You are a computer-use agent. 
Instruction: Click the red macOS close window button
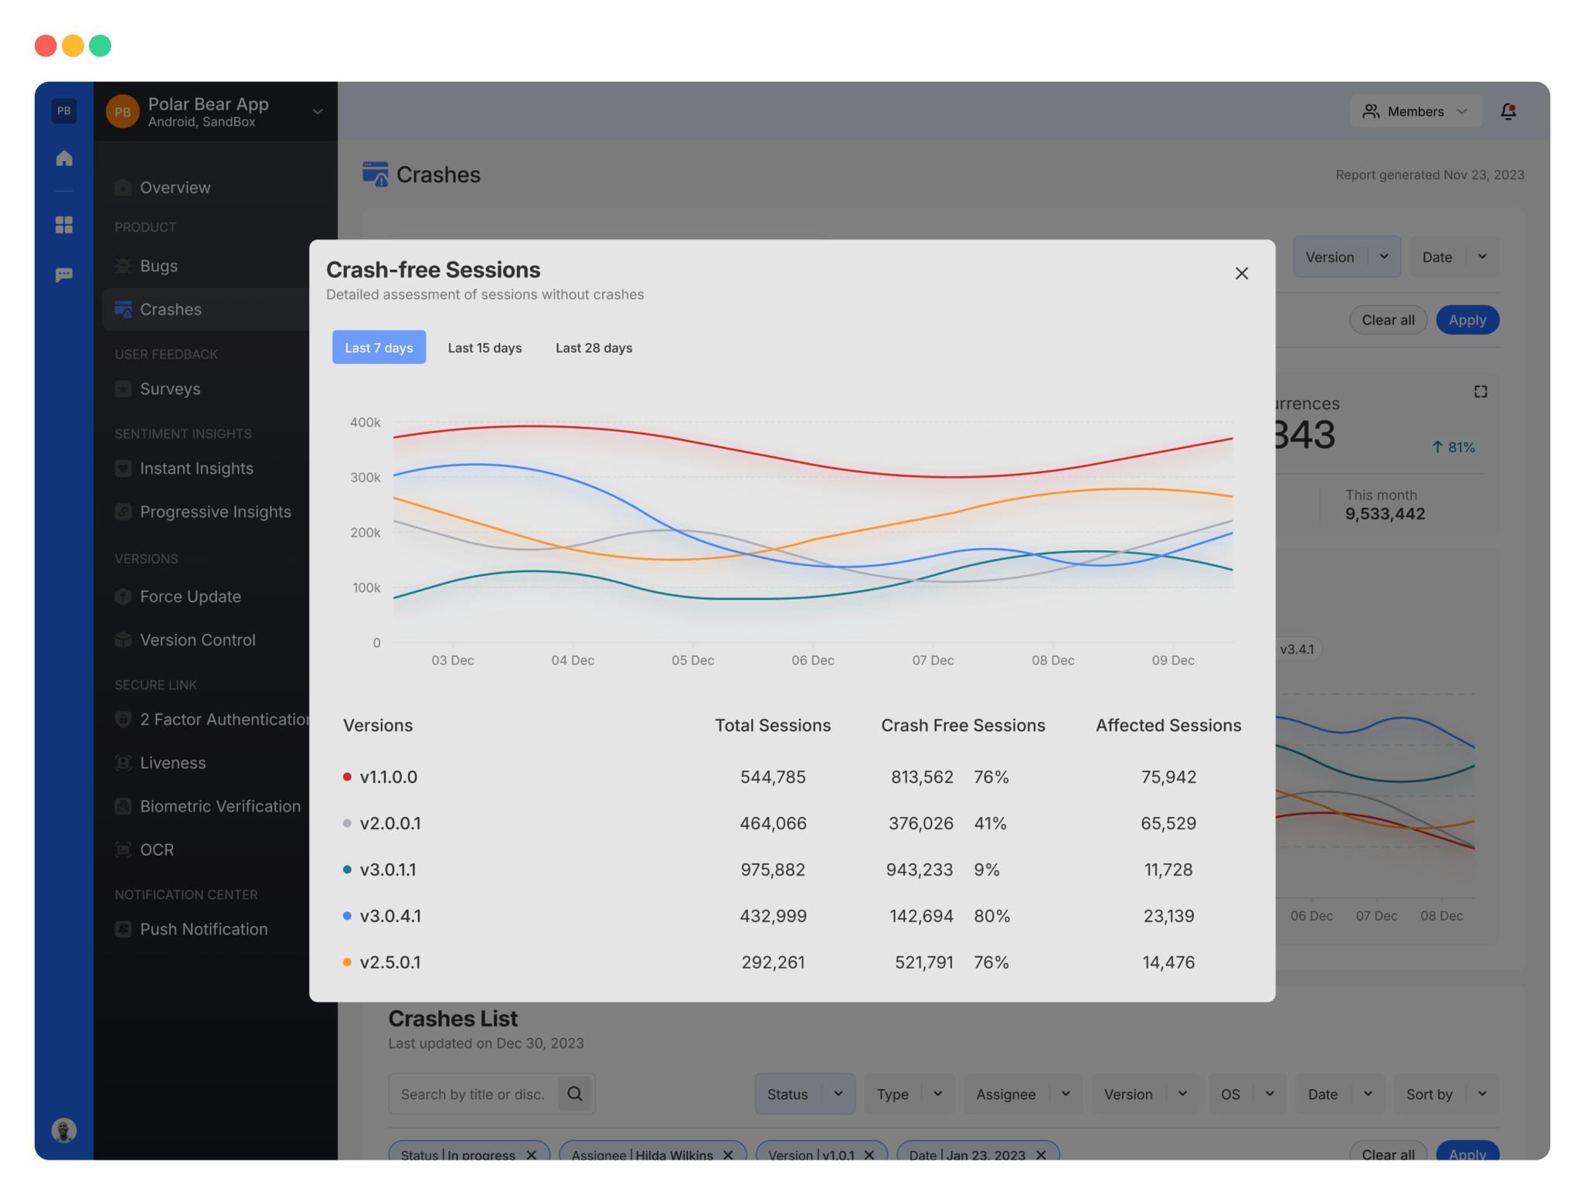[46, 46]
